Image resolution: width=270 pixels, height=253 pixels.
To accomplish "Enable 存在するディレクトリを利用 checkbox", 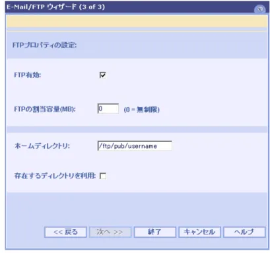I will pos(103,176).
